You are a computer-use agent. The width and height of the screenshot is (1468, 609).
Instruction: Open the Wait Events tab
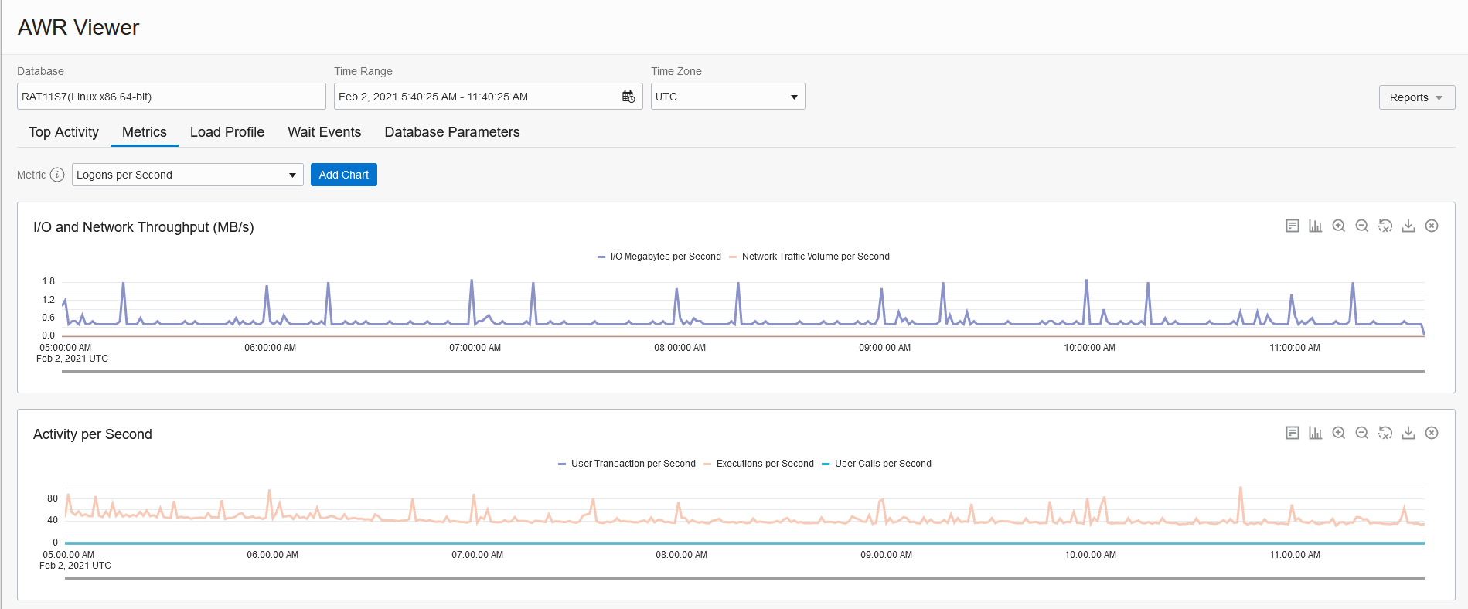point(324,132)
